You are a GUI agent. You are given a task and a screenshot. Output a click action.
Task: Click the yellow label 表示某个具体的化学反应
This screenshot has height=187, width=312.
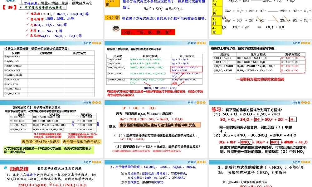(x=41, y=142)
